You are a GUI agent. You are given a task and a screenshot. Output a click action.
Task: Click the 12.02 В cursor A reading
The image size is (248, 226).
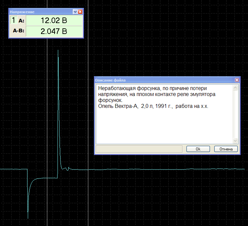54,20
